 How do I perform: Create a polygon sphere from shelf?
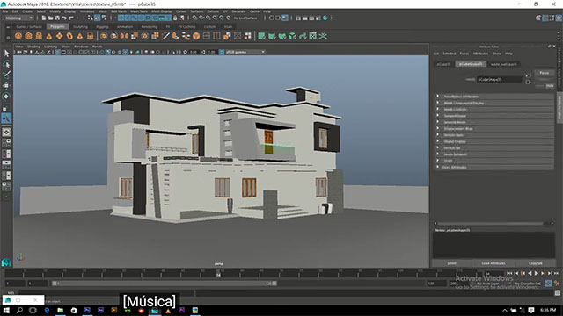coord(18,36)
